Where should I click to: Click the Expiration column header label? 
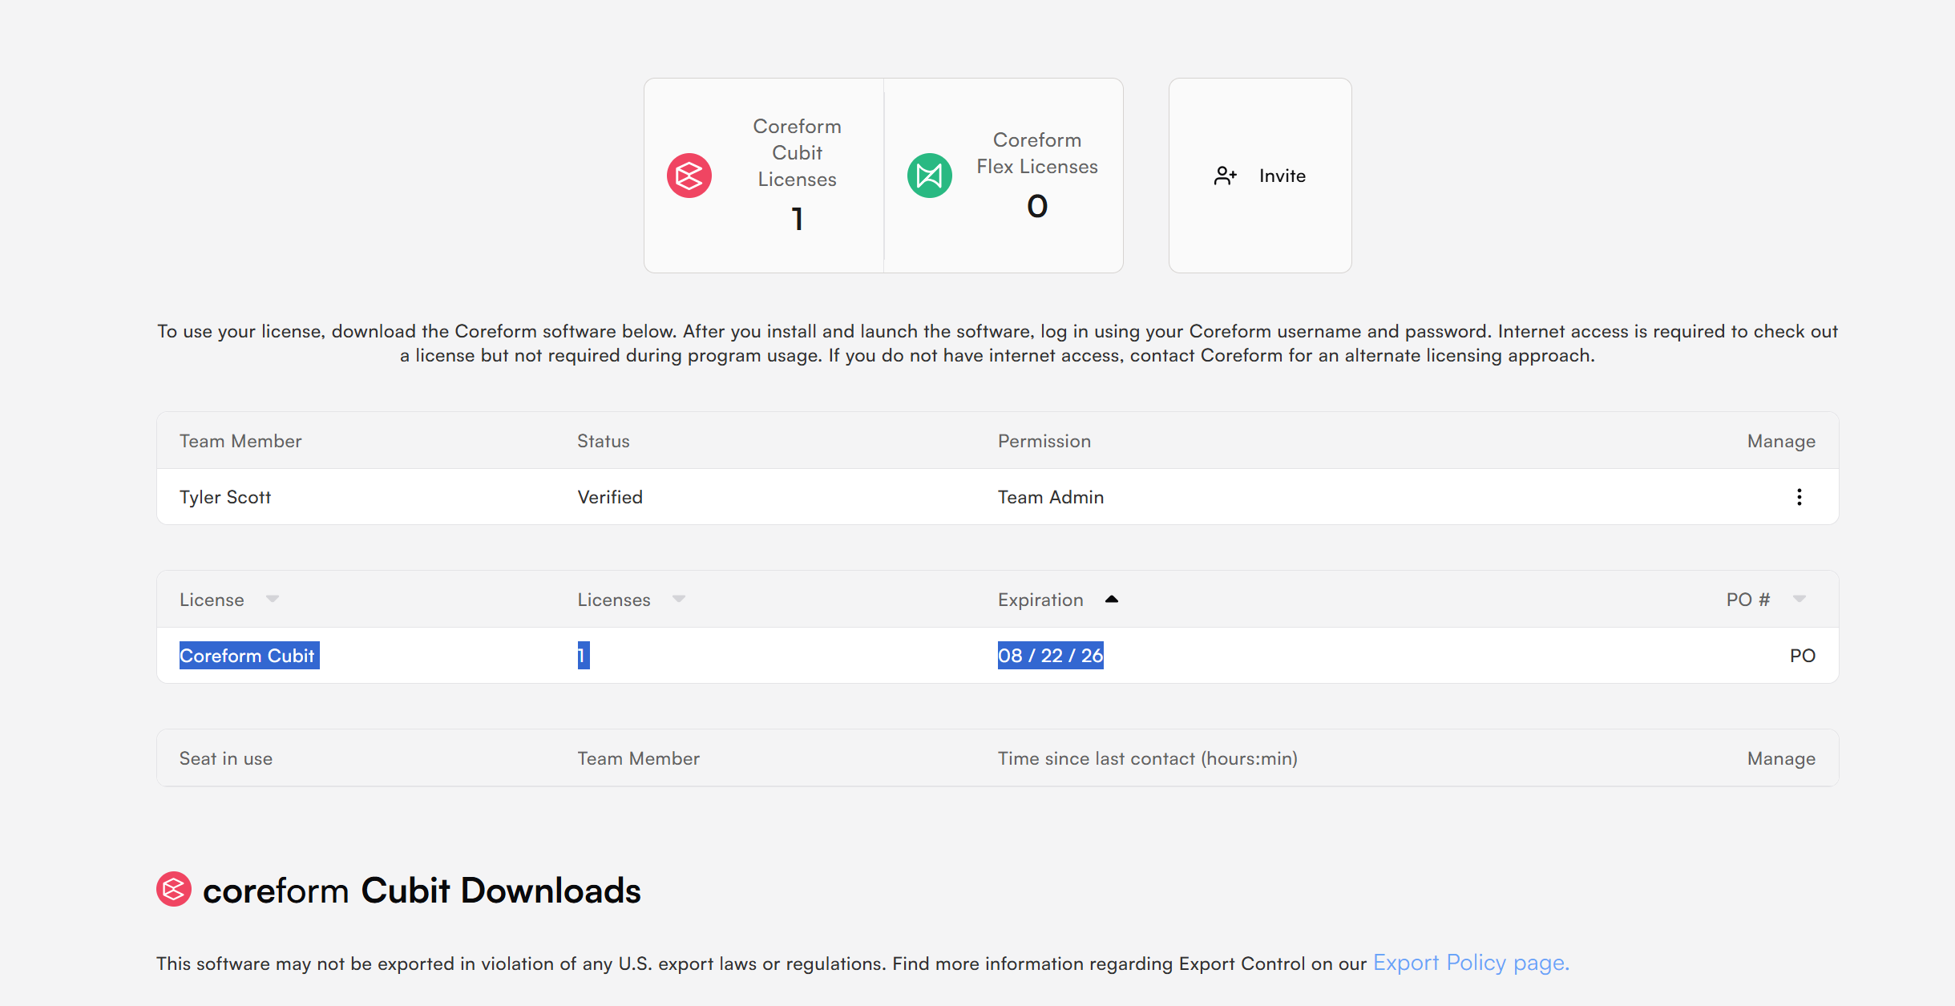[1040, 600]
